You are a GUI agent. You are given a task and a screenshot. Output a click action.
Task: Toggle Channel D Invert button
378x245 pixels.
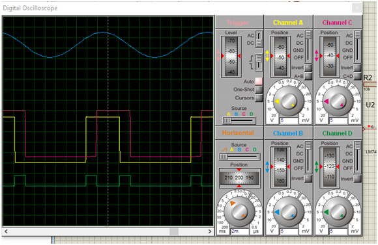click(x=358, y=179)
